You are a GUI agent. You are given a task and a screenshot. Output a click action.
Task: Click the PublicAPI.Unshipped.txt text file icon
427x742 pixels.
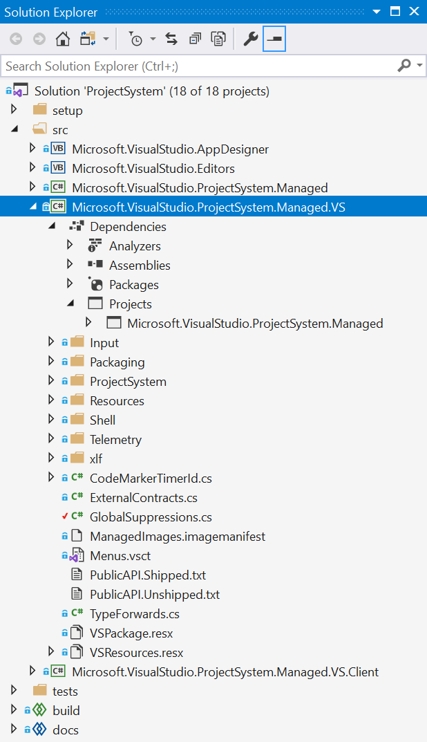click(x=77, y=594)
